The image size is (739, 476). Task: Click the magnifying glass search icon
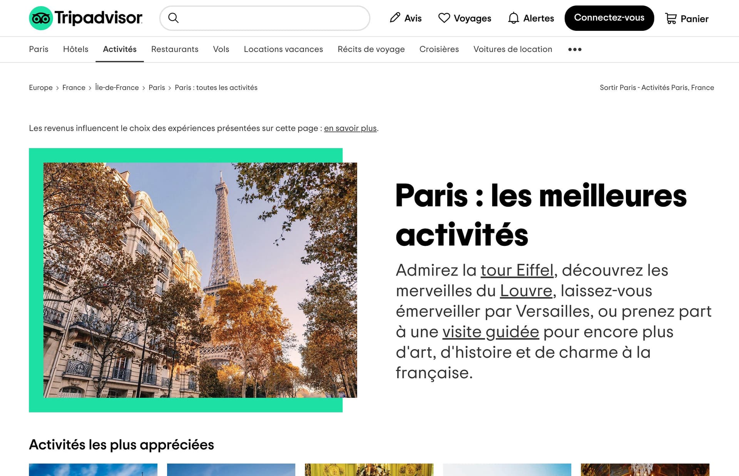coord(173,18)
